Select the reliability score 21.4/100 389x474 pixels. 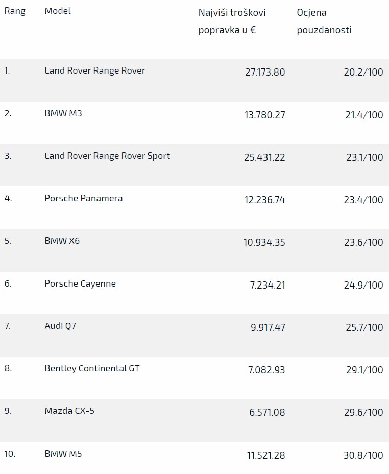(364, 115)
